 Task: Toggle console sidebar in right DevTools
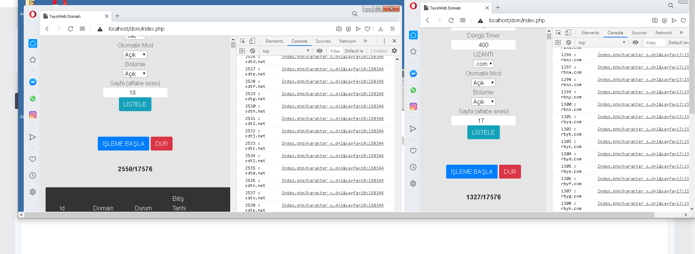[x=558, y=43]
